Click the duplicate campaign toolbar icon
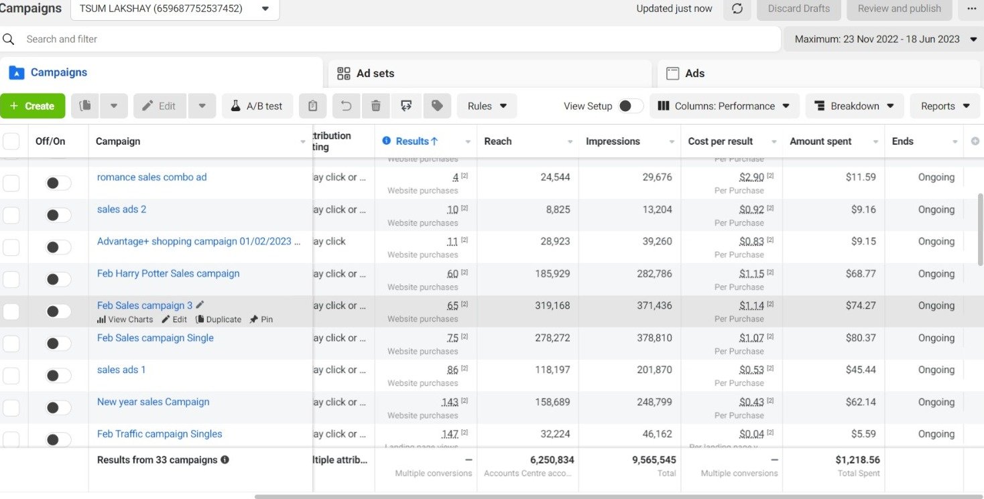 pyautogui.click(x=85, y=106)
